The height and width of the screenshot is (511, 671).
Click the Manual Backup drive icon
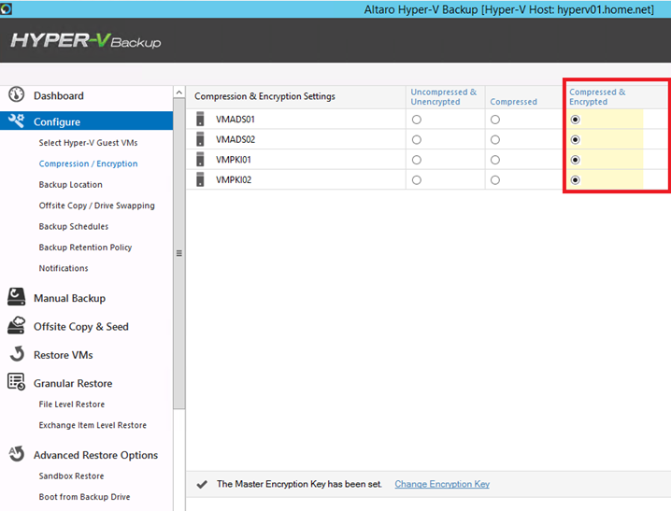click(16, 297)
